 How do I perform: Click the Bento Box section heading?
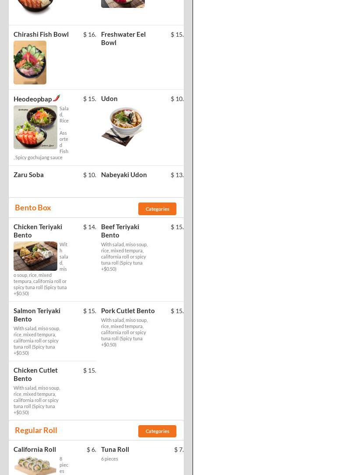pyautogui.click(x=33, y=207)
